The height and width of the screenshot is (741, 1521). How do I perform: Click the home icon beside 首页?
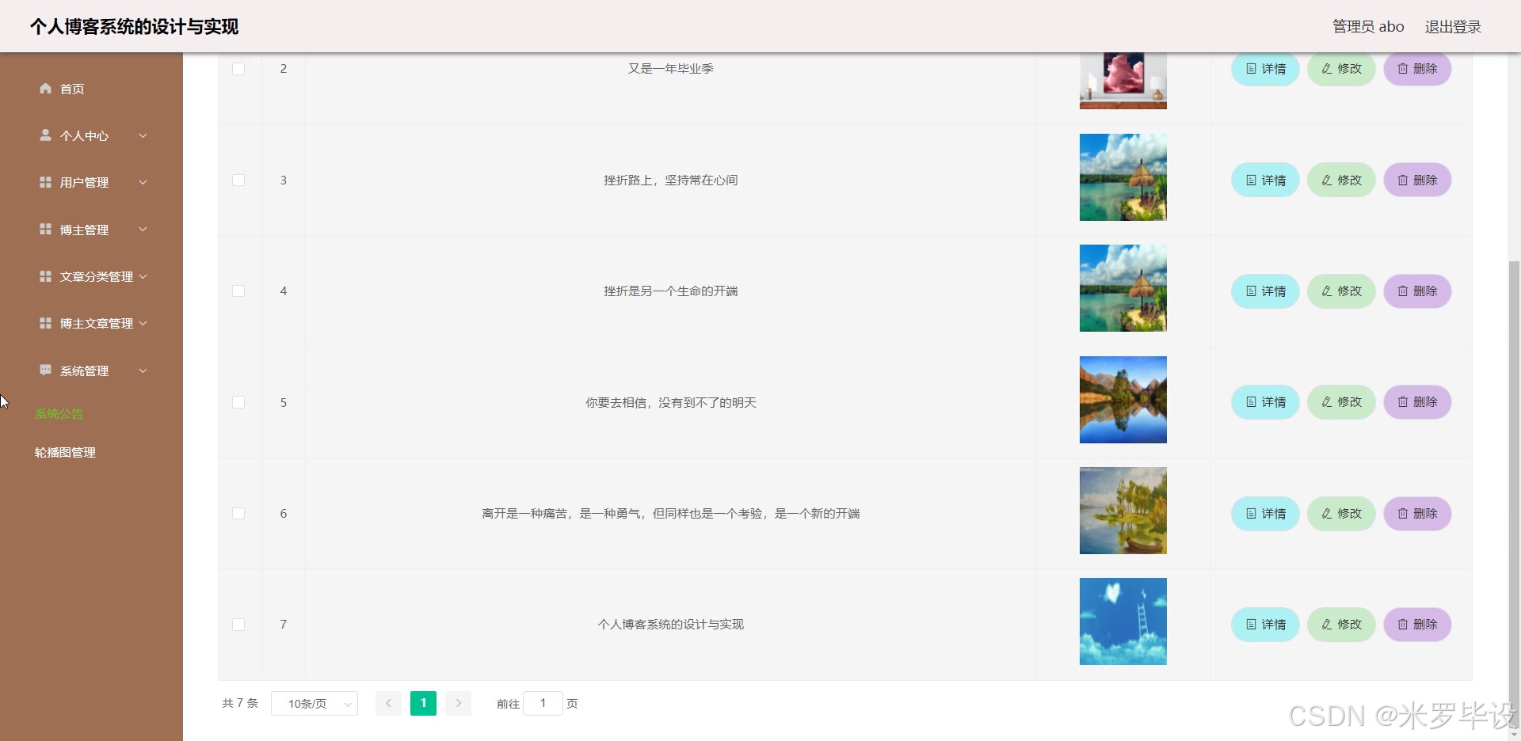[45, 89]
